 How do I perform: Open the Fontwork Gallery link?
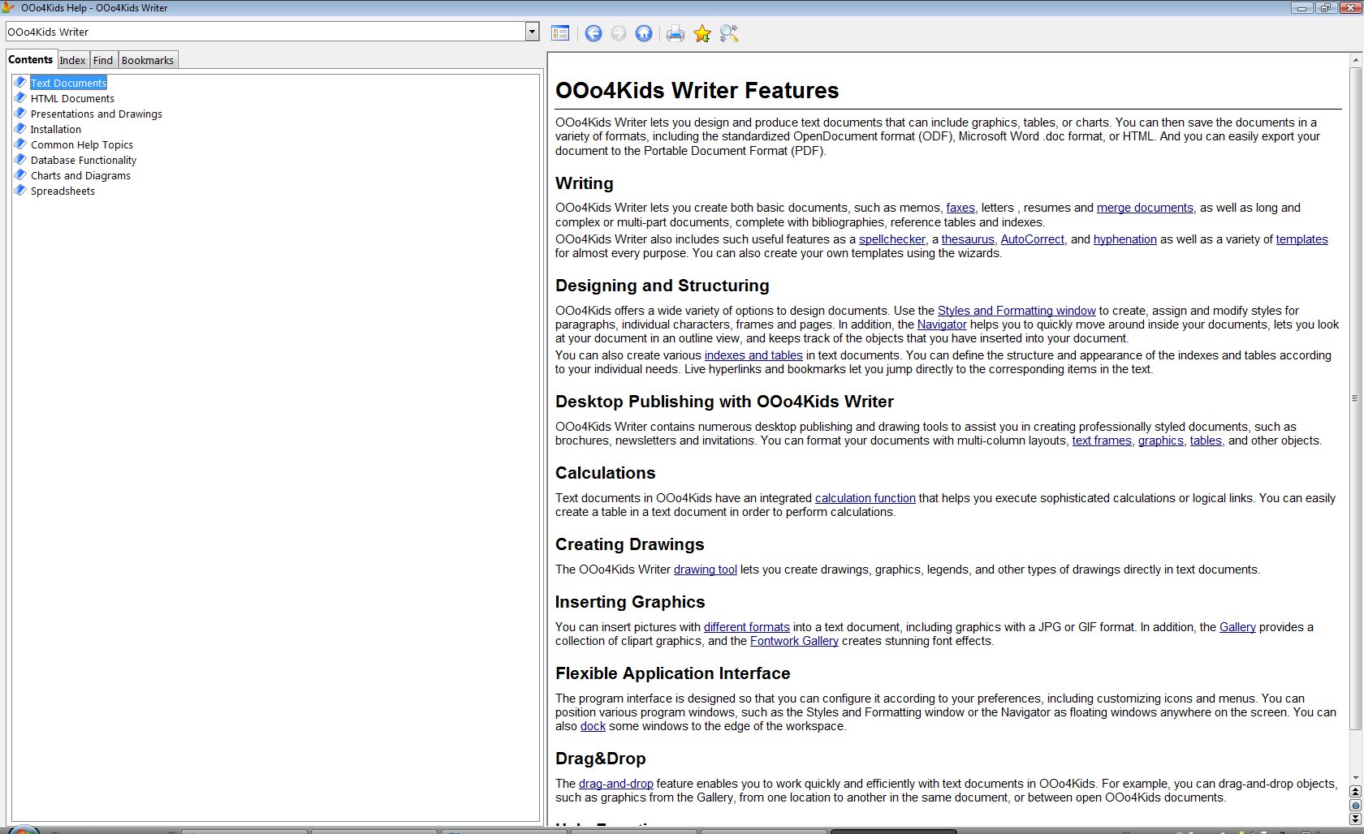click(x=794, y=641)
